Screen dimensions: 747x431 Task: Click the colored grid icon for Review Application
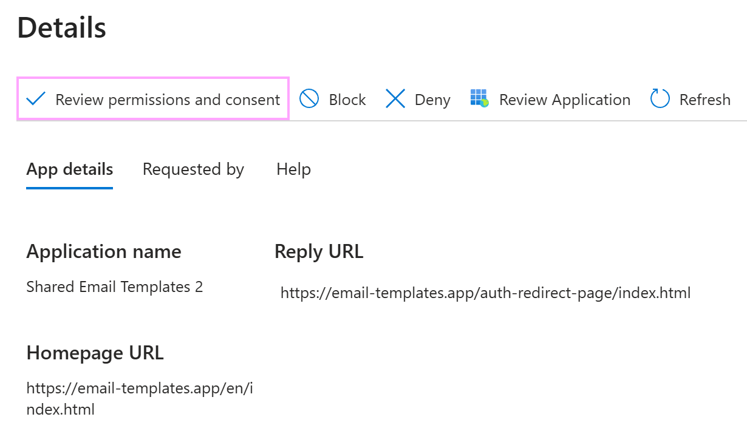point(479,98)
